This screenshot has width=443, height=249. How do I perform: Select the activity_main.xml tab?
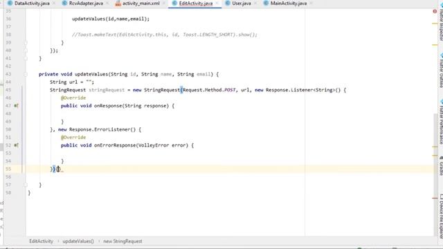click(141, 3)
